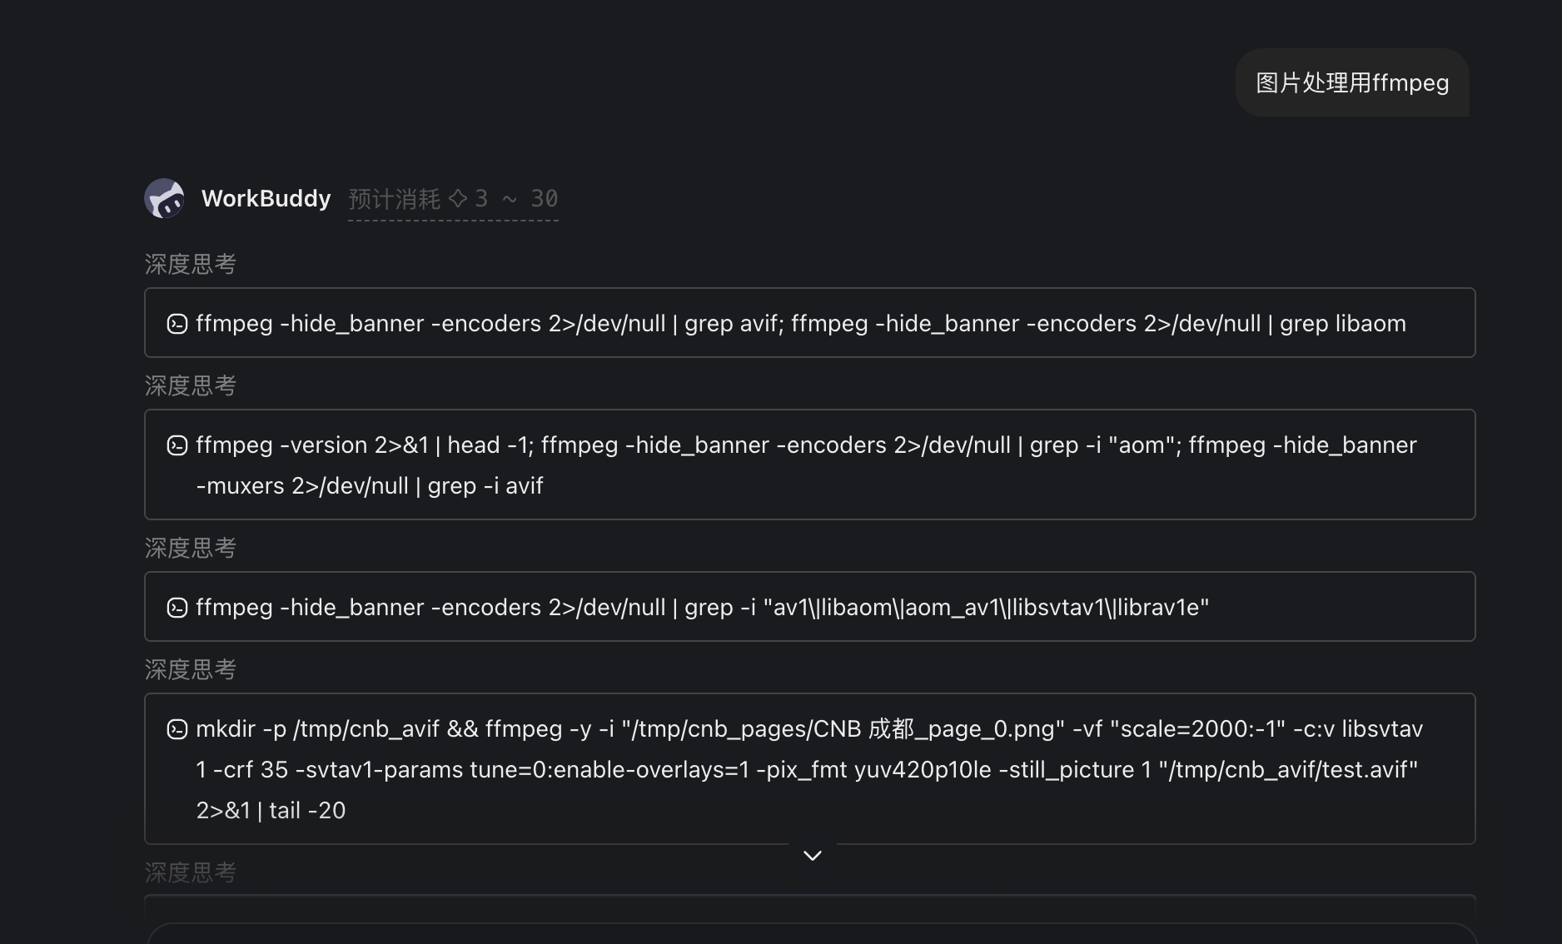Open the libsvtav1 librav1e grep command block
Viewport: 1562px width, 944px height.
[x=810, y=607]
